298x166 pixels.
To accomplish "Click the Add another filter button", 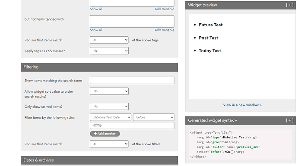I will 105,134.
